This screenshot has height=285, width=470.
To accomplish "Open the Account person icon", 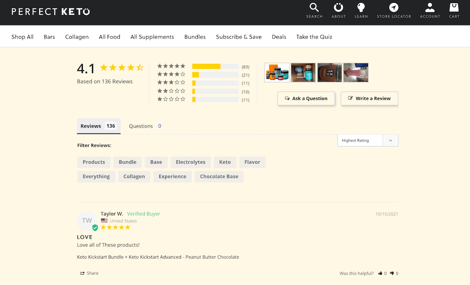I will tap(430, 7).
